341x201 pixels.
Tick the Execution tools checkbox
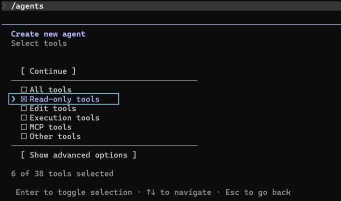click(x=24, y=117)
